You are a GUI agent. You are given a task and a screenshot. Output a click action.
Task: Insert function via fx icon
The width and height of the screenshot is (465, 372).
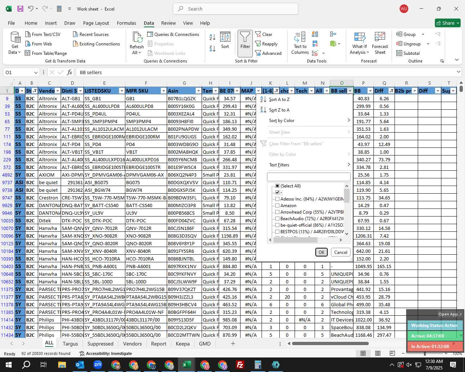click(x=70, y=72)
